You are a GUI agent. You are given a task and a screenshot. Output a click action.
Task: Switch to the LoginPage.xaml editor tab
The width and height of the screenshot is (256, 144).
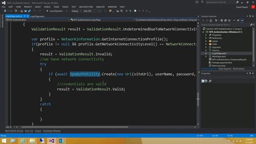[37, 16]
